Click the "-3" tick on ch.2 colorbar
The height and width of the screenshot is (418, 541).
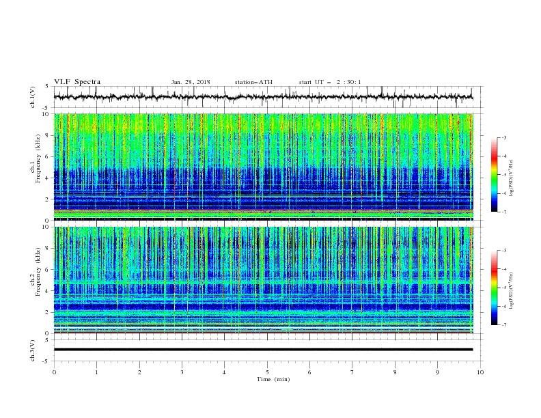pyautogui.click(x=503, y=251)
